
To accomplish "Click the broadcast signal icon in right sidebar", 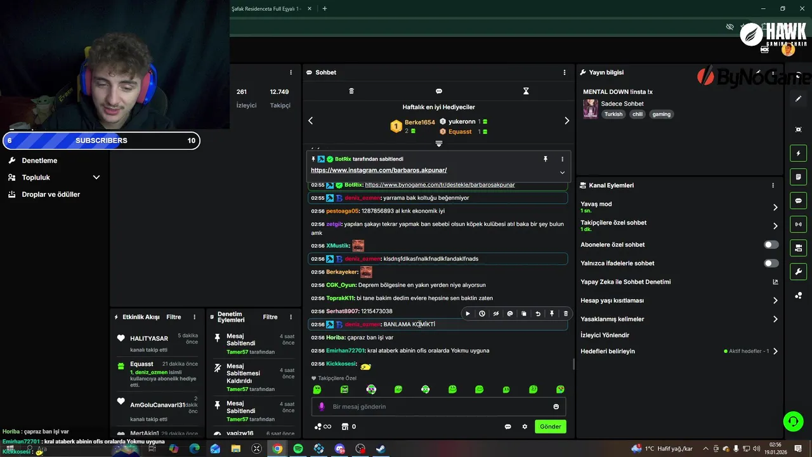I will click(799, 224).
